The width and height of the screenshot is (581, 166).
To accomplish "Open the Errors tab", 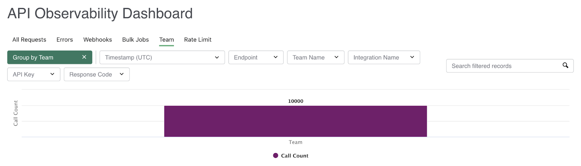I will [65, 40].
